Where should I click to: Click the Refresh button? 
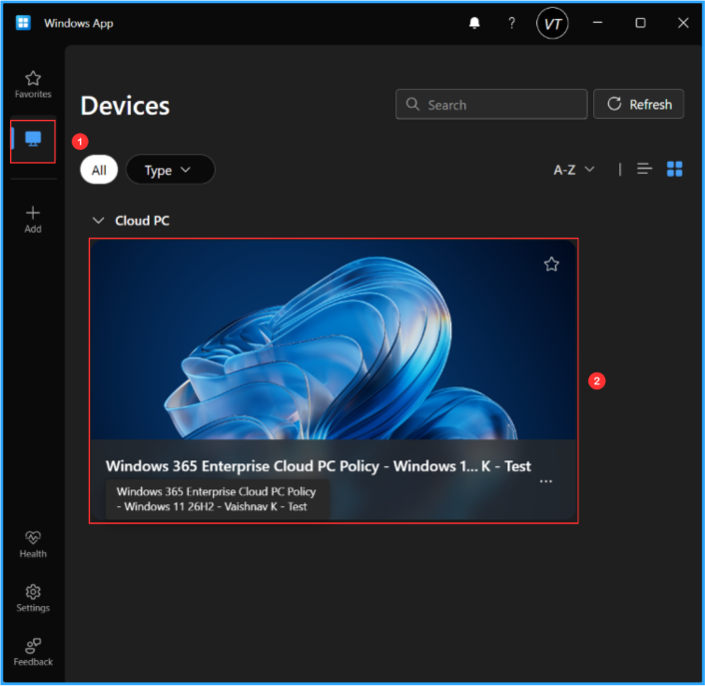pyautogui.click(x=638, y=104)
